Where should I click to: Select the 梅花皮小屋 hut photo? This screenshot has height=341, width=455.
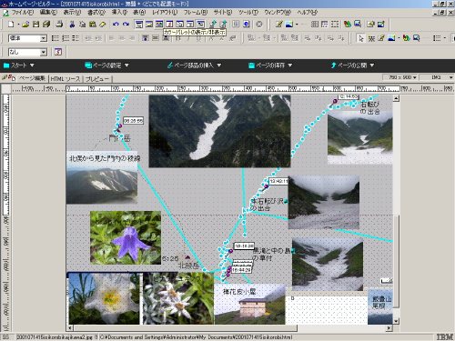click(249, 304)
